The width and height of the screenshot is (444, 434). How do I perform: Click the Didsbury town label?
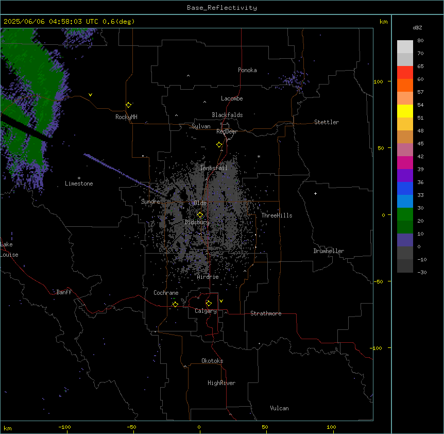click(x=197, y=222)
